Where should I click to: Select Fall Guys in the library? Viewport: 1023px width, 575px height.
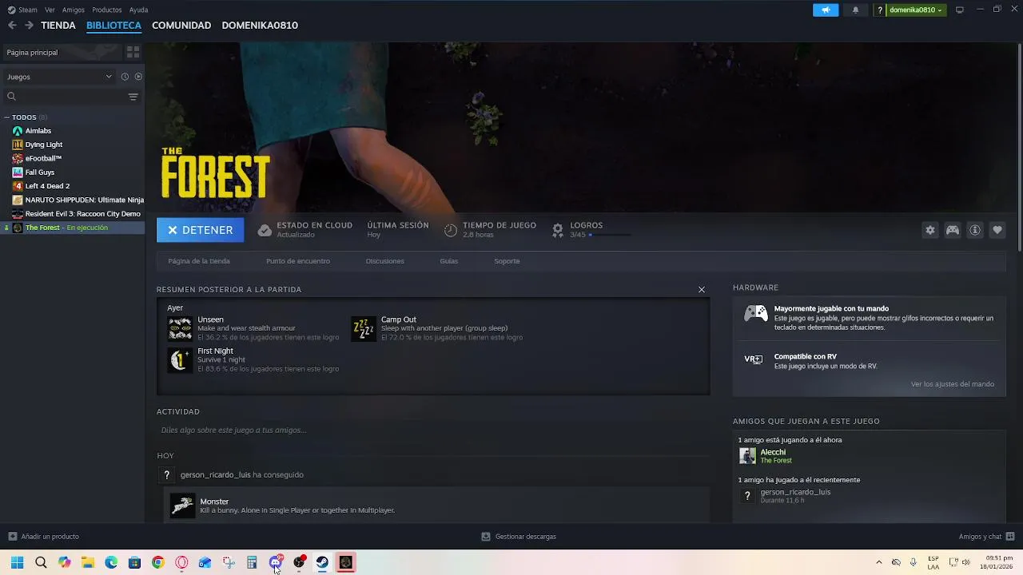pos(72,172)
